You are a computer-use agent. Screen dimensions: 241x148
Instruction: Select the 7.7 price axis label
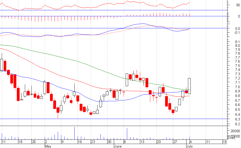(237, 58)
